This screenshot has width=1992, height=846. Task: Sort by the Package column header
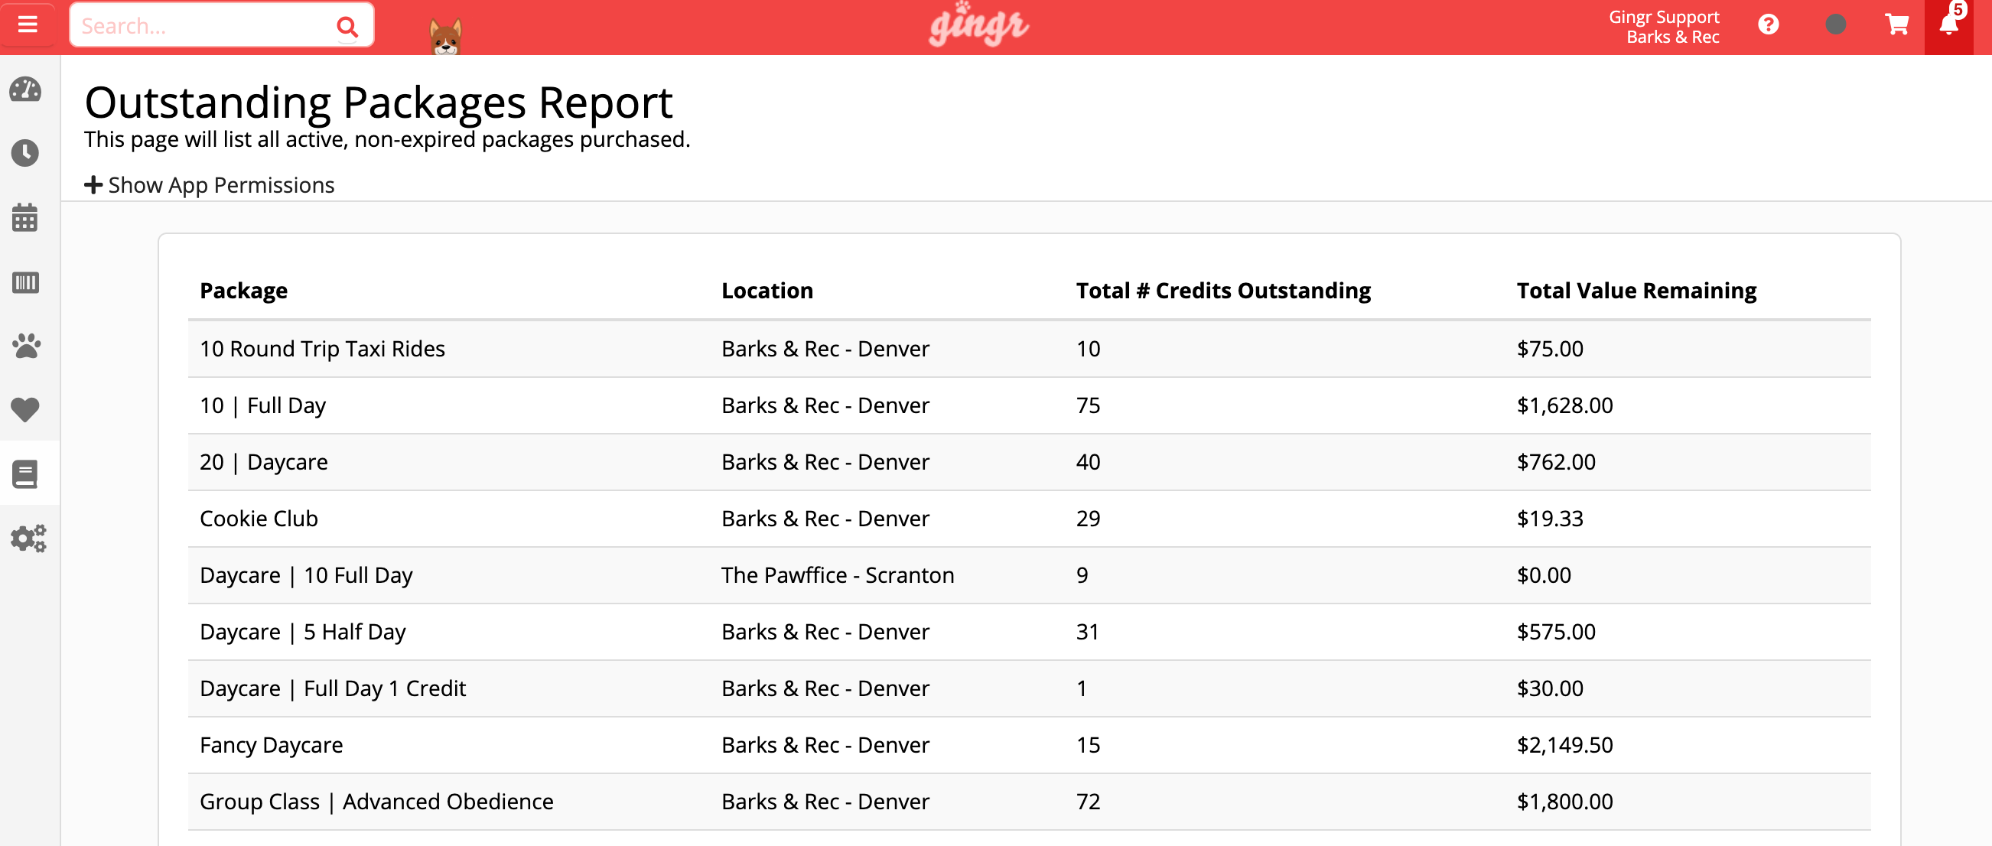point(242,290)
